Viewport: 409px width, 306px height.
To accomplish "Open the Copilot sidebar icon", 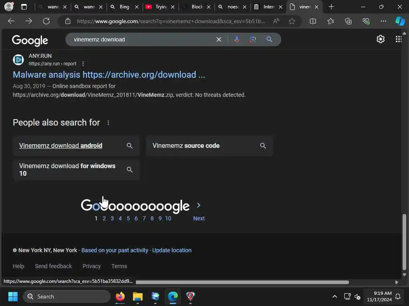I will click(400, 21).
